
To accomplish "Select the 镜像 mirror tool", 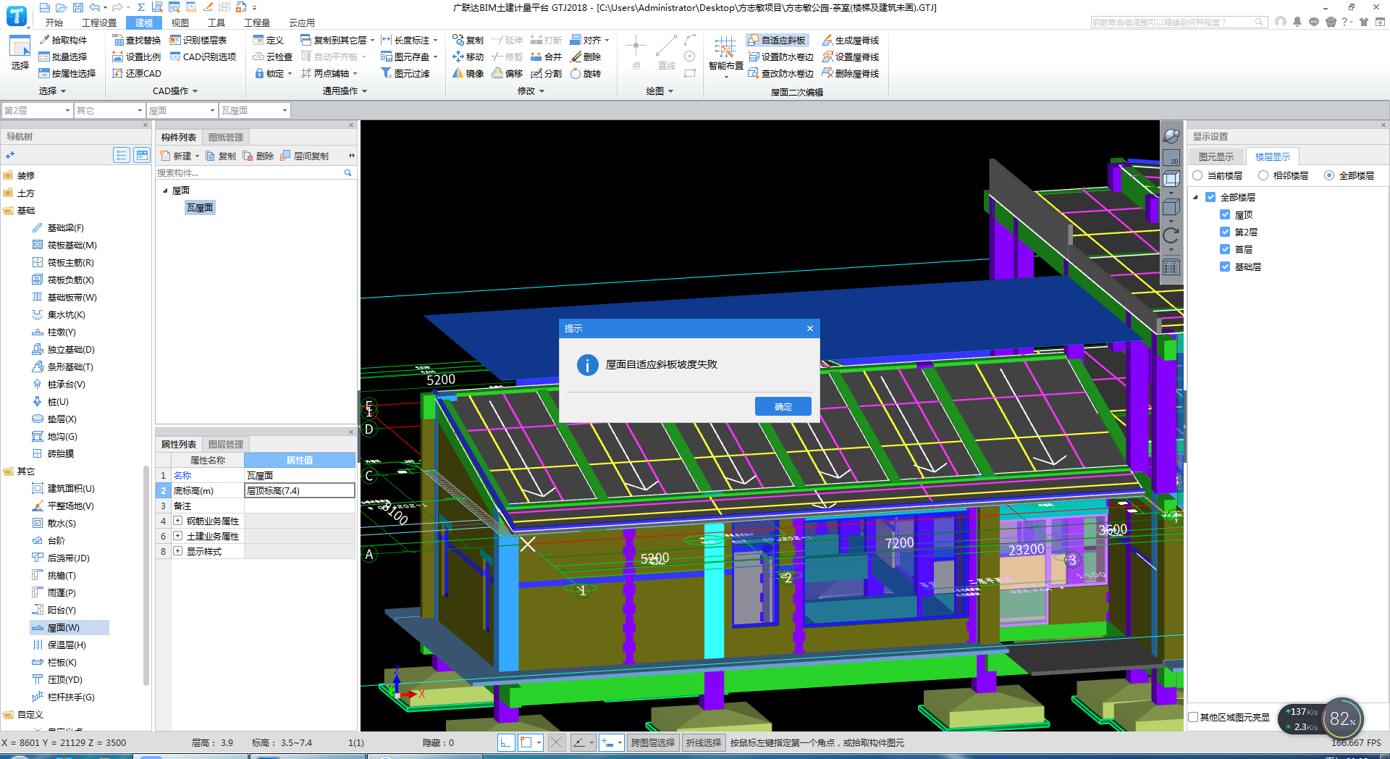I will click(468, 73).
